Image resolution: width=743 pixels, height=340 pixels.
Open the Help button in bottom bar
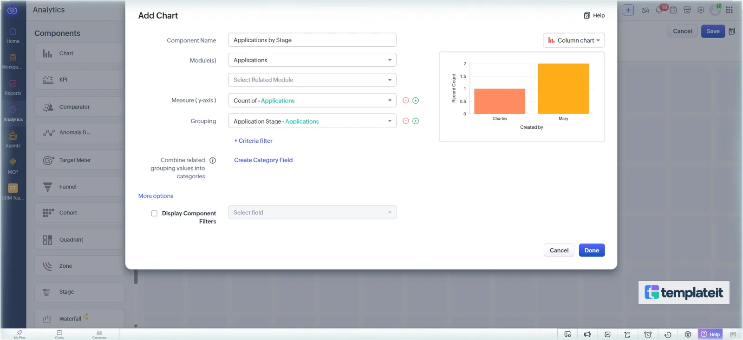tap(710, 334)
